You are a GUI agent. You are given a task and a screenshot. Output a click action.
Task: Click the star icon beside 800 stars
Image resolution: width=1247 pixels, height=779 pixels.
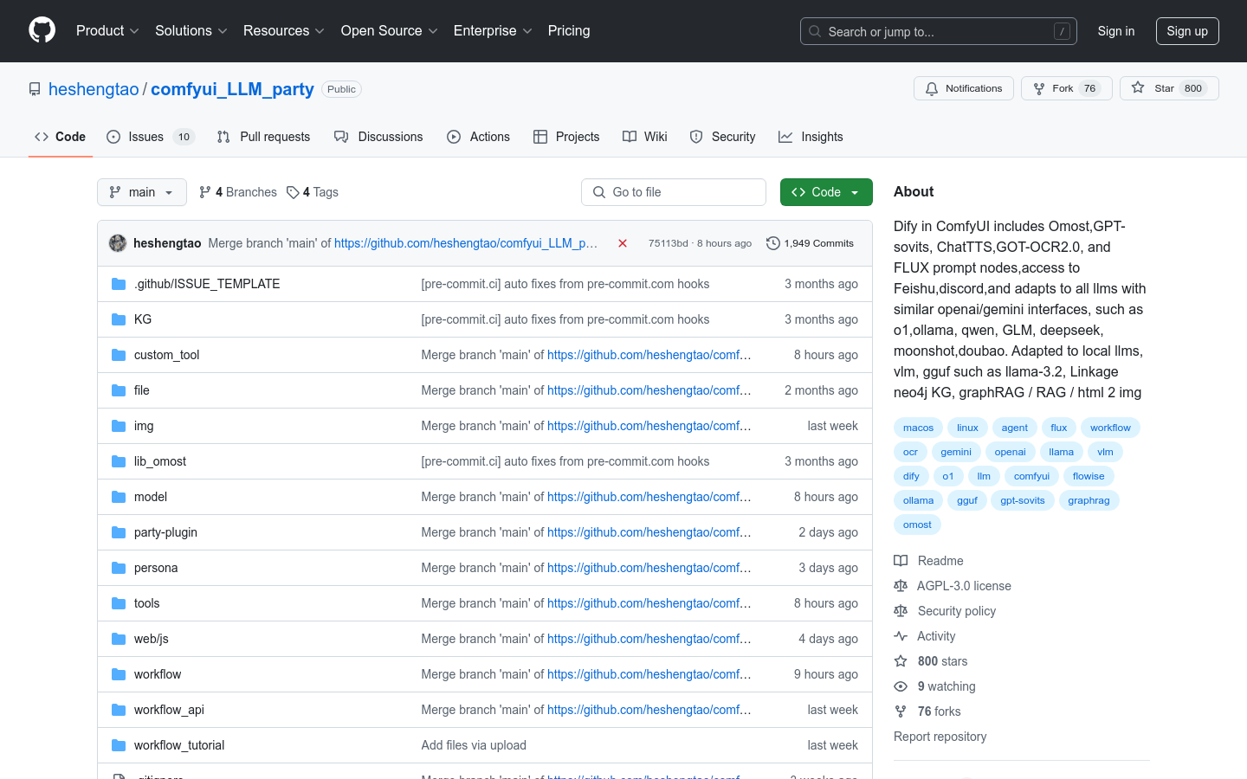pos(901,661)
